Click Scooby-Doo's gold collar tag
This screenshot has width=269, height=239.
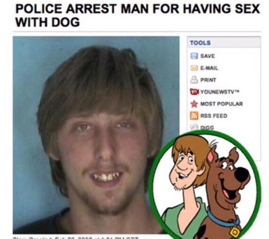(235, 232)
